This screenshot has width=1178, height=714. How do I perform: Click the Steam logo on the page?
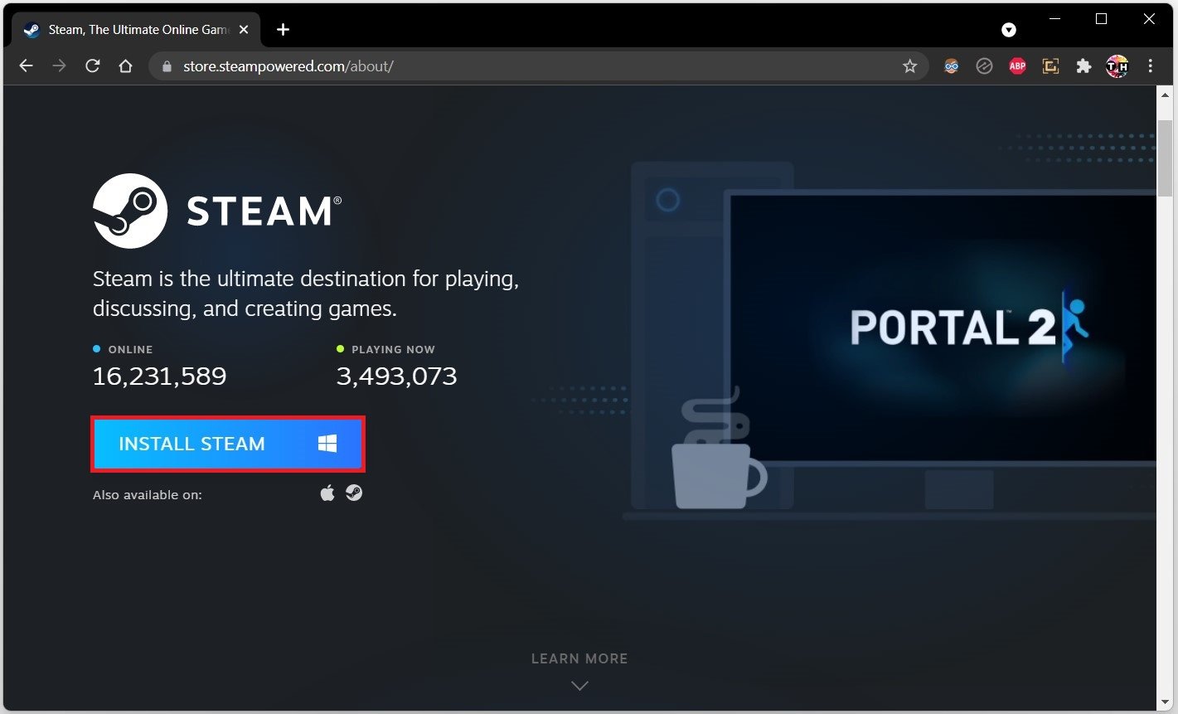point(217,211)
